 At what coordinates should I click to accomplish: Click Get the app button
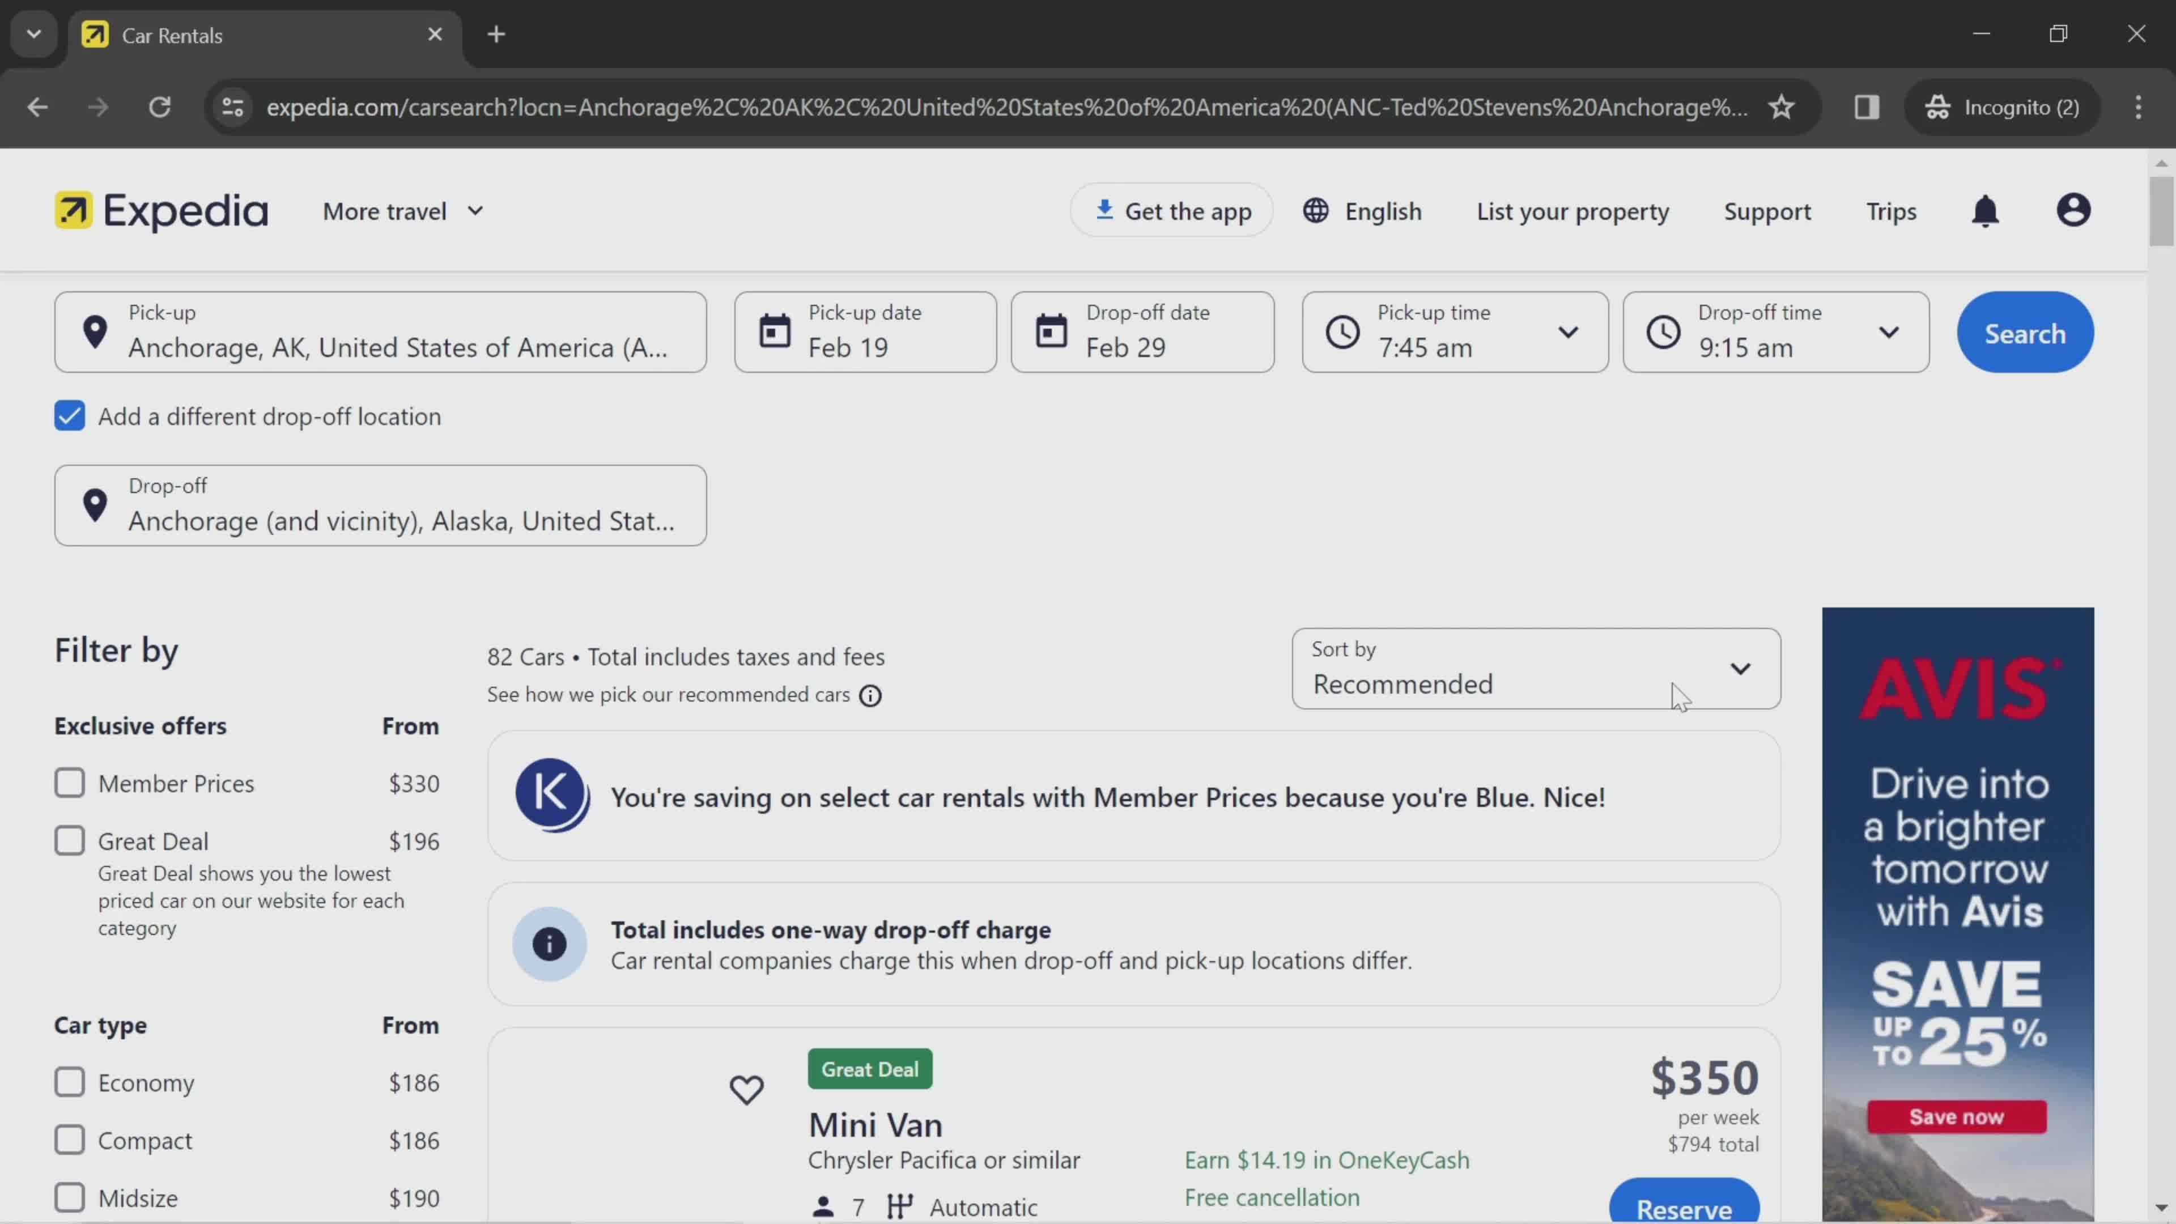pos(1172,210)
